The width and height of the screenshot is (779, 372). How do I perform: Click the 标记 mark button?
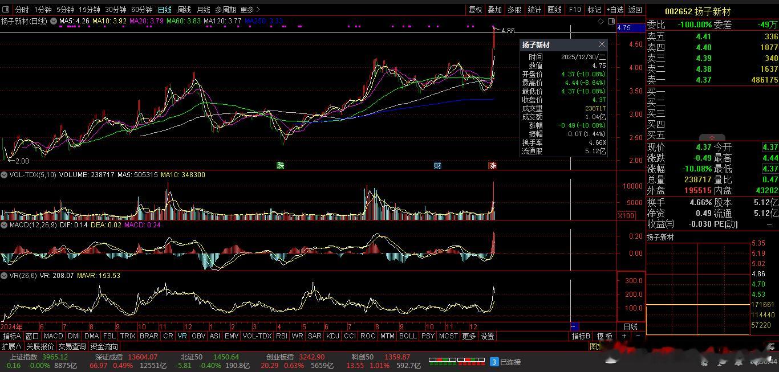click(x=594, y=10)
